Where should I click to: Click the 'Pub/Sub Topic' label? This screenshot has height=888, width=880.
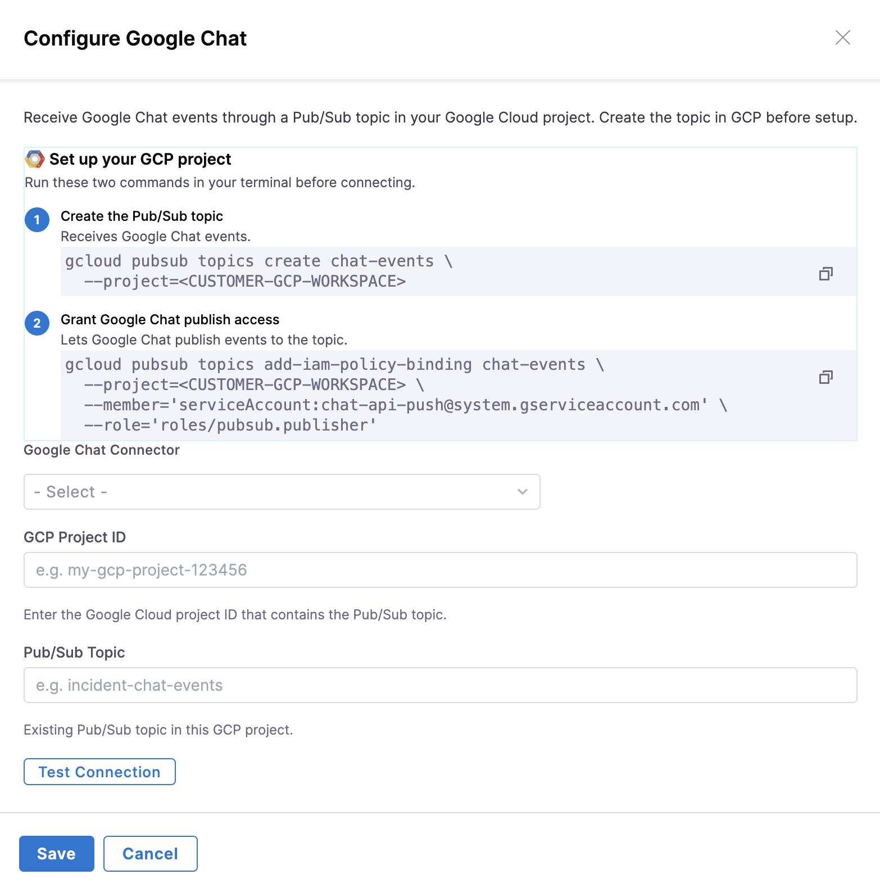[x=74, y=653]
